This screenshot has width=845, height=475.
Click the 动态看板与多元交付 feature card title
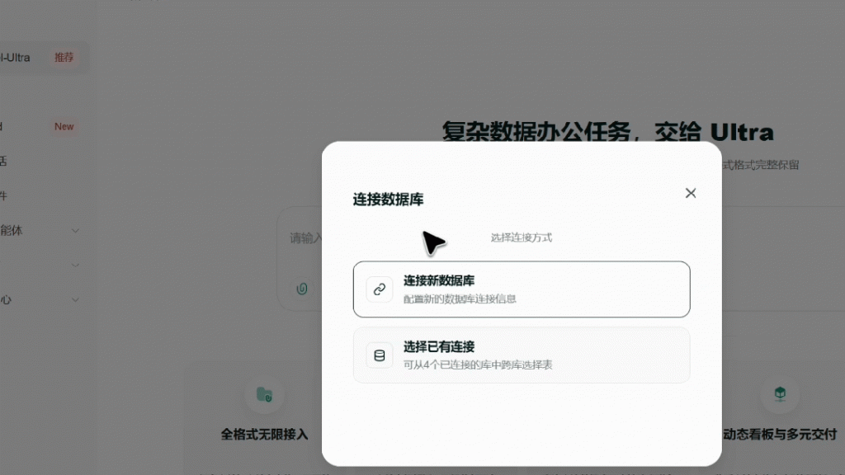click(x=780, y=434)
